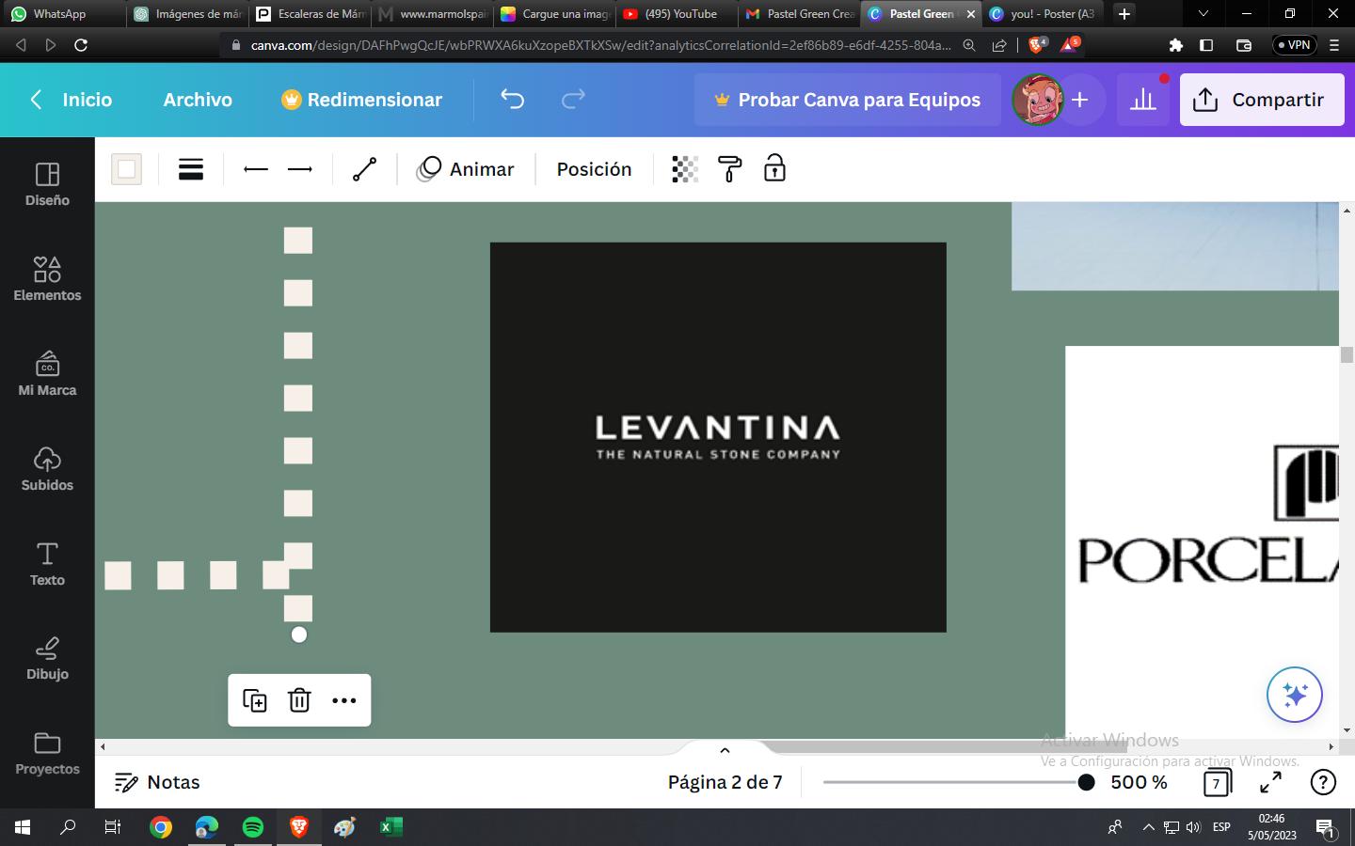Open the Canva assistant sparkle button
The height and width of the screenshot is (846, 1355).
1295,695
